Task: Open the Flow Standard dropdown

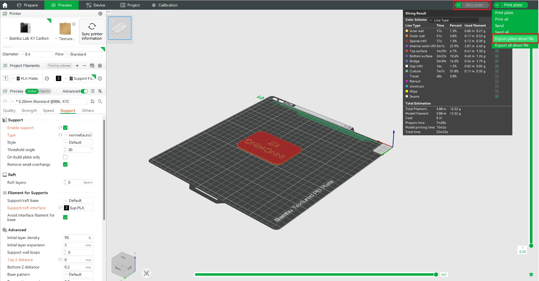Action: coord(83,54)
